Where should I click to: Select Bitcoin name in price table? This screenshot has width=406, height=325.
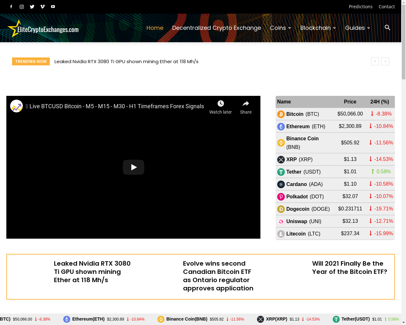click(295, 114)
